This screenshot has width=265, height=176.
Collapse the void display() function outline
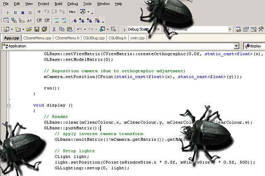pos(9,105)
